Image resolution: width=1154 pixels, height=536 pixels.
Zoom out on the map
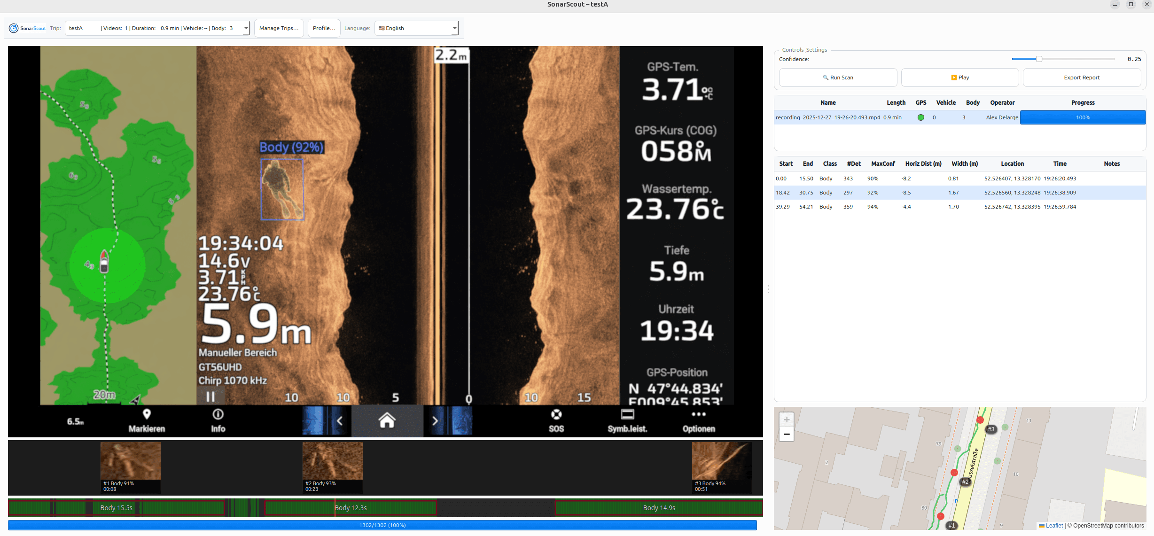click(787, 434)
